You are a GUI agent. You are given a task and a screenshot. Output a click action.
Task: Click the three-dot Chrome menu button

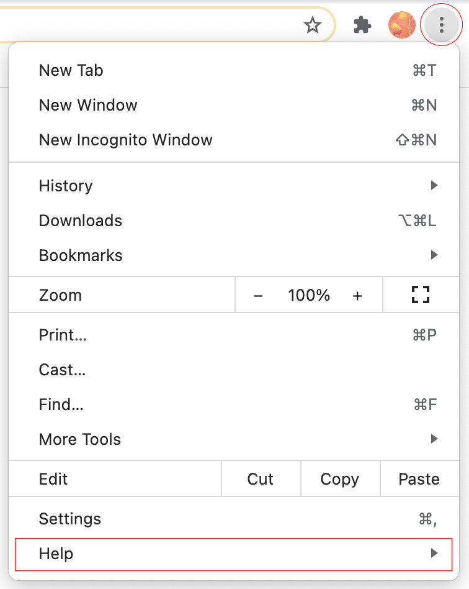click(441, 25)
